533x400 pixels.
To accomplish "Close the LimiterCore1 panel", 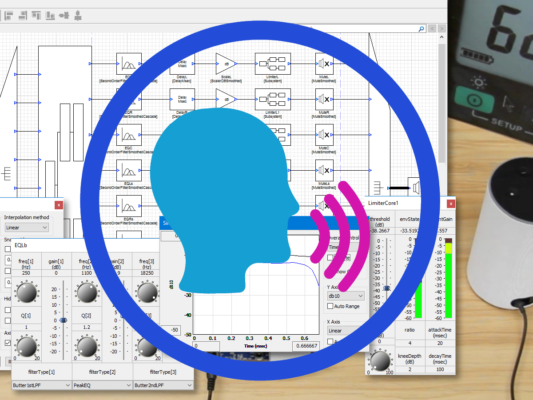I will (x=451, y=204).
